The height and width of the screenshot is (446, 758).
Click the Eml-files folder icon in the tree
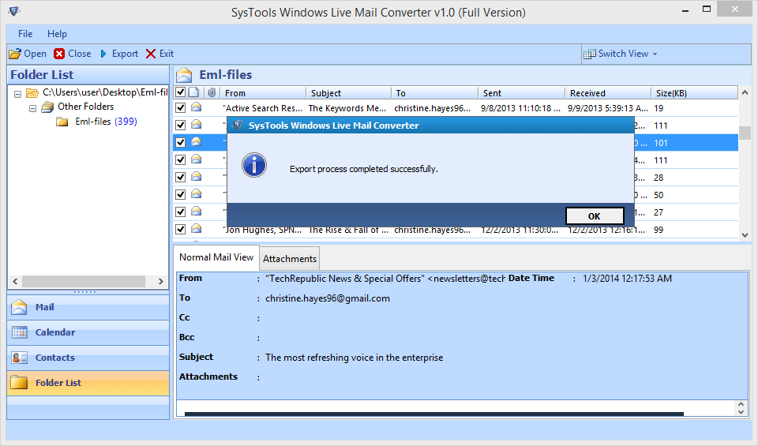point(62,122)
